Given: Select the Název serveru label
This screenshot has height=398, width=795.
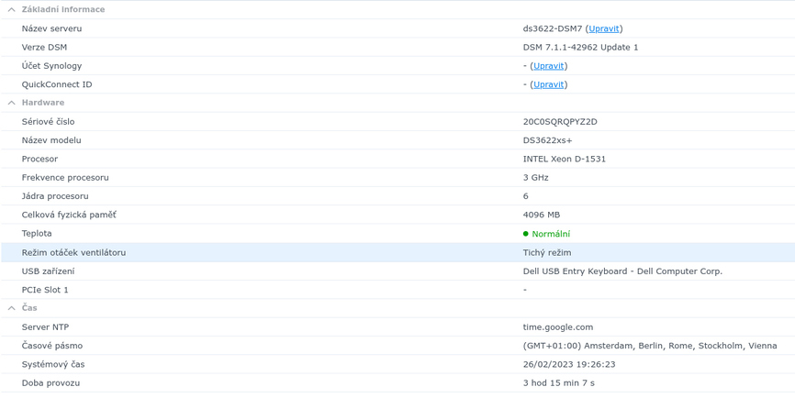Looking at the screenshot, I should [x=51, y=28].
